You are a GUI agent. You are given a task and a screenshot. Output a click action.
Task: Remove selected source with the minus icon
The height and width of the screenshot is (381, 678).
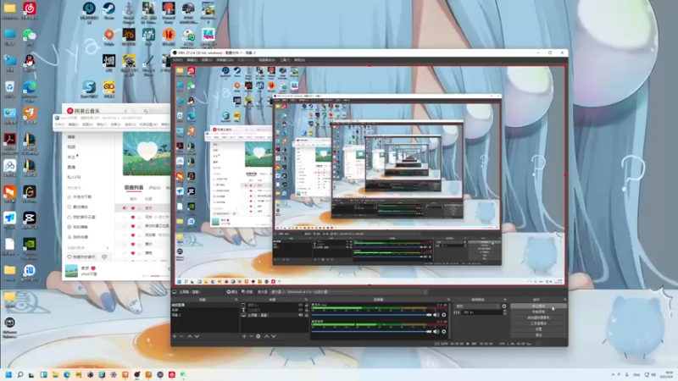coord(251,336)
